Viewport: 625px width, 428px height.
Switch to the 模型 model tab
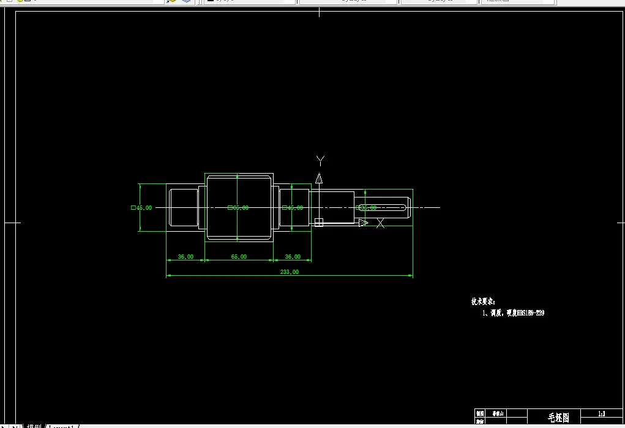(x=34, y=426)
